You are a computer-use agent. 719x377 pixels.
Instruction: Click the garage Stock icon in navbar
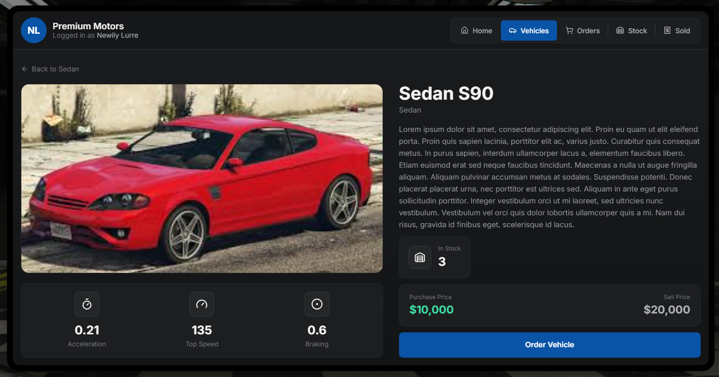[620, 30]
